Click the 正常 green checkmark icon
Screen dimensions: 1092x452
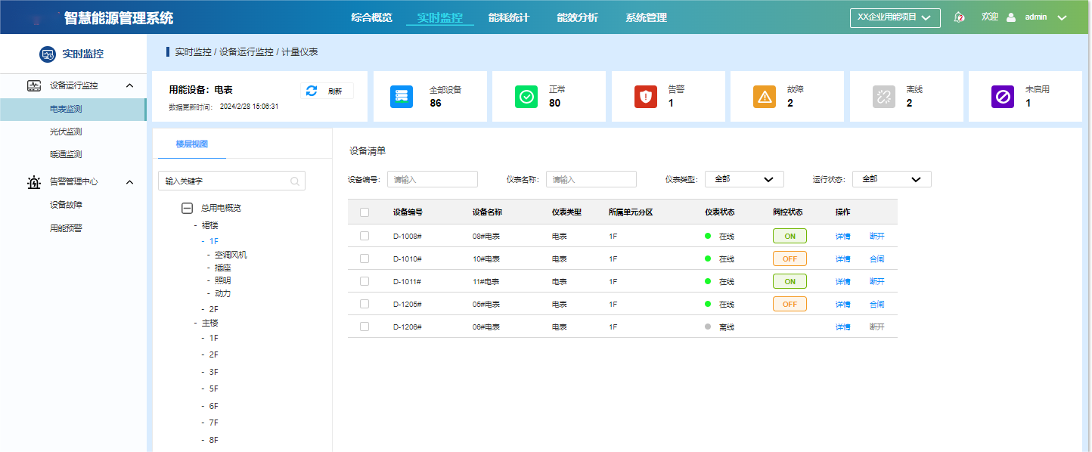[x=526, y=97]
